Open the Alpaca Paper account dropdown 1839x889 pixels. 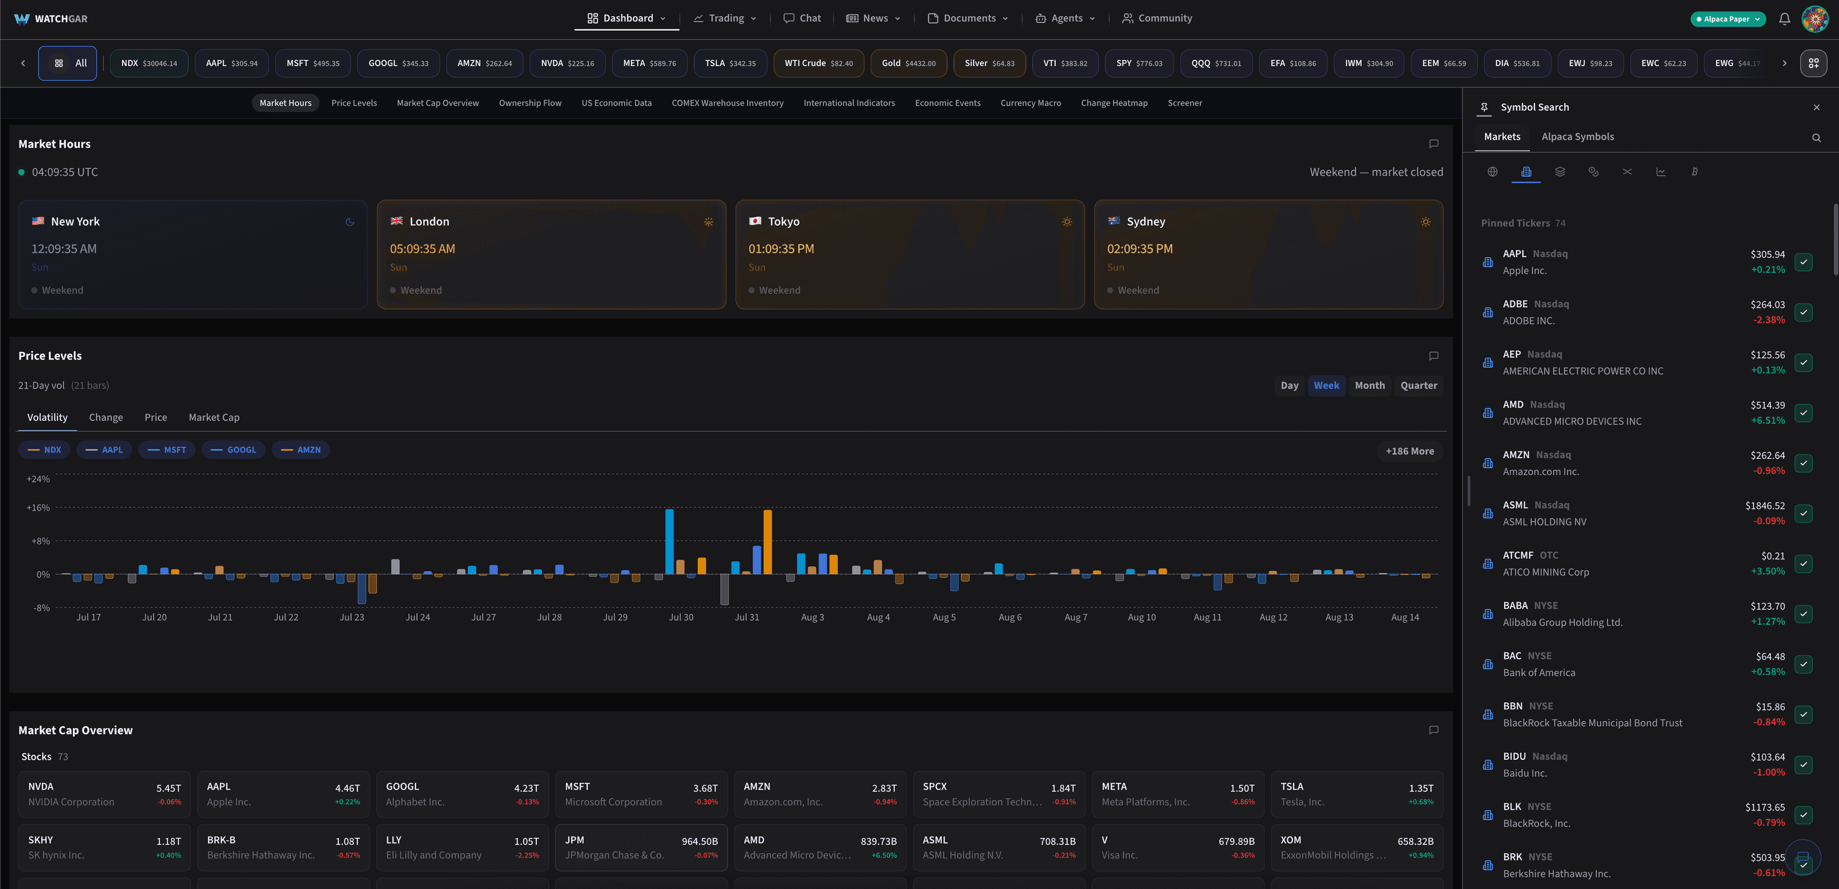[1728, 20]
